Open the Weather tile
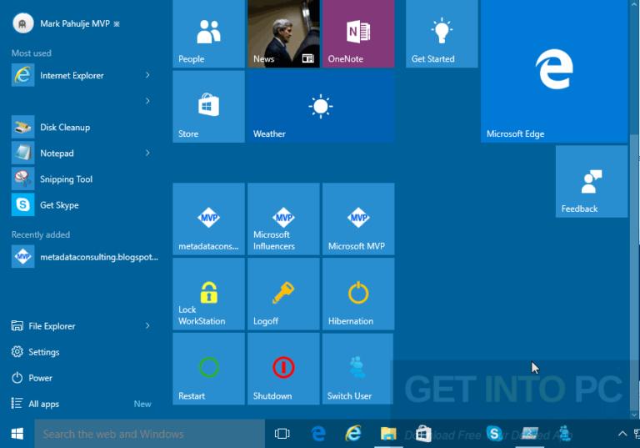 coord(321,107)
